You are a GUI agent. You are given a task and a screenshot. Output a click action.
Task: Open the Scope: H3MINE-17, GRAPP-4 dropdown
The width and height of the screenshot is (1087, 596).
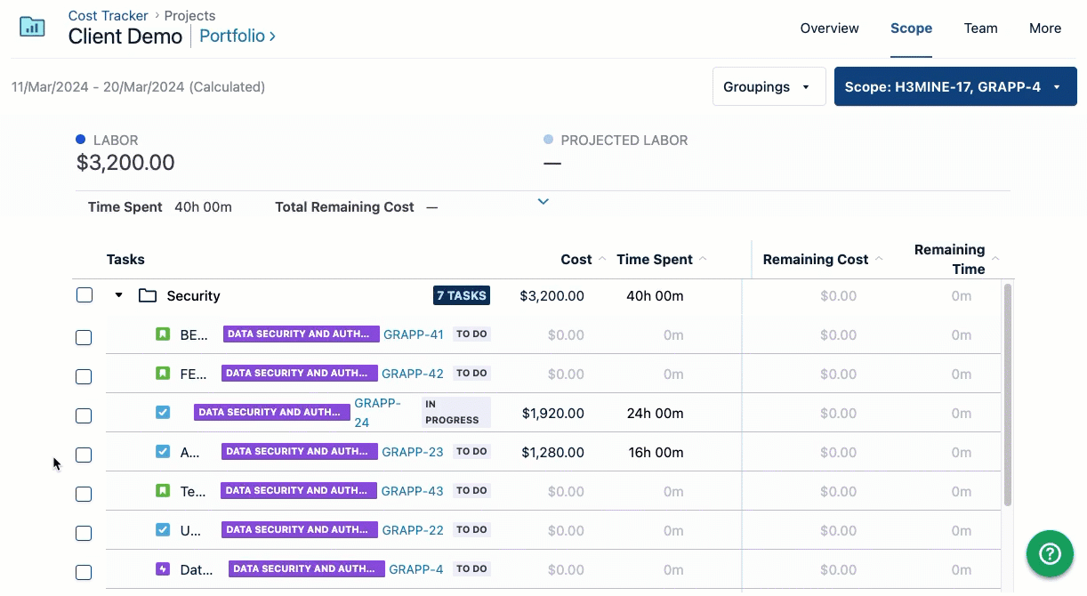point(954,87)
